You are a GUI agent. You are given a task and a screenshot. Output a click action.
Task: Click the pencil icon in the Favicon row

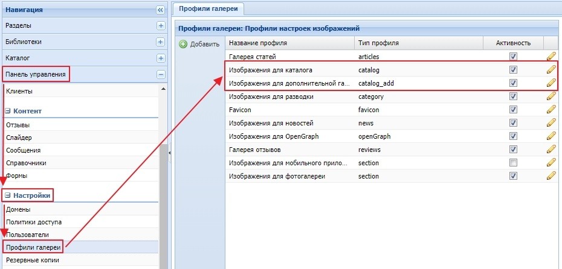pyautogui.click(x=551, y=110)
